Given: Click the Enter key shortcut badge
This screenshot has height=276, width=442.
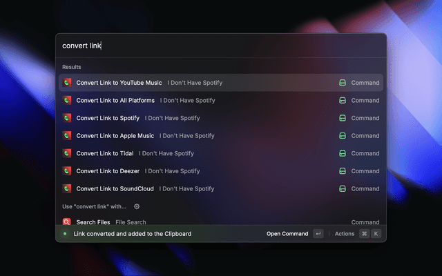Looking at the screenshot, I should [x=318, y=234].
